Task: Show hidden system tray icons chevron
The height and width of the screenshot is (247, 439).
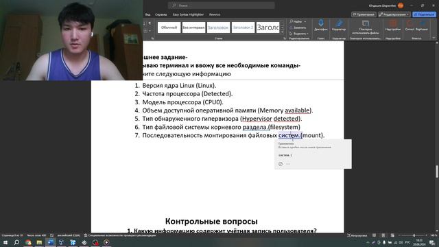Action: tap(368, 242)
